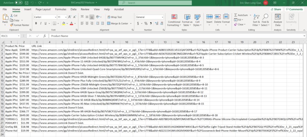This screenshot has width=307, height=137.
Task: Switch to the Page Layout tab
Action: tap(43, 9)
